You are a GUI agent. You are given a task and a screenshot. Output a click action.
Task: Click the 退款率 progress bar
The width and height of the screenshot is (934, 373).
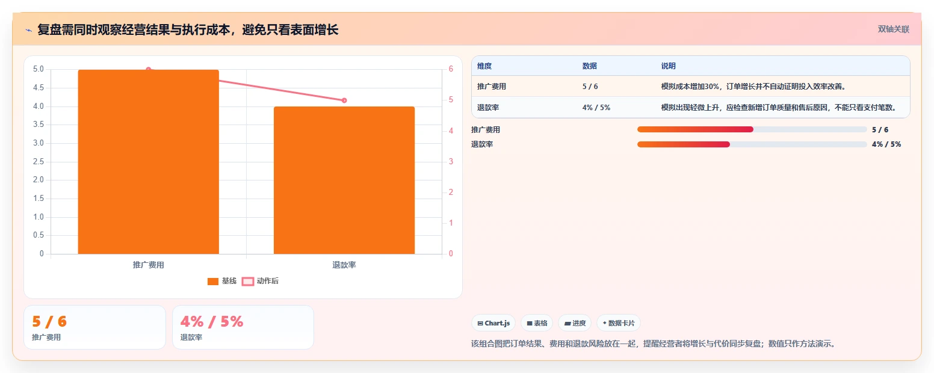(752, 144)
